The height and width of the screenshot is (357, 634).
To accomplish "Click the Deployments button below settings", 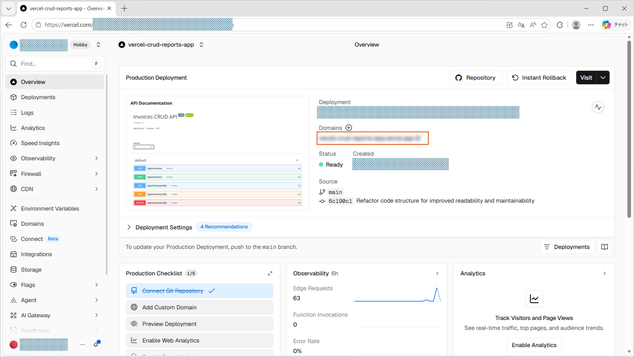I will (x=567, y=247).
